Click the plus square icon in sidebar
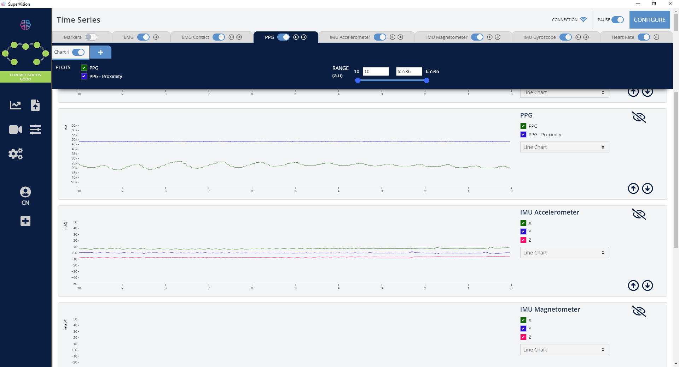The width and height of the screenshot is (679, 367). coord(25,221)
